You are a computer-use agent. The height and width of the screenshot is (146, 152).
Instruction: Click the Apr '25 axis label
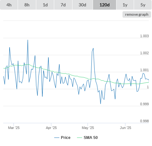(51, 128)
